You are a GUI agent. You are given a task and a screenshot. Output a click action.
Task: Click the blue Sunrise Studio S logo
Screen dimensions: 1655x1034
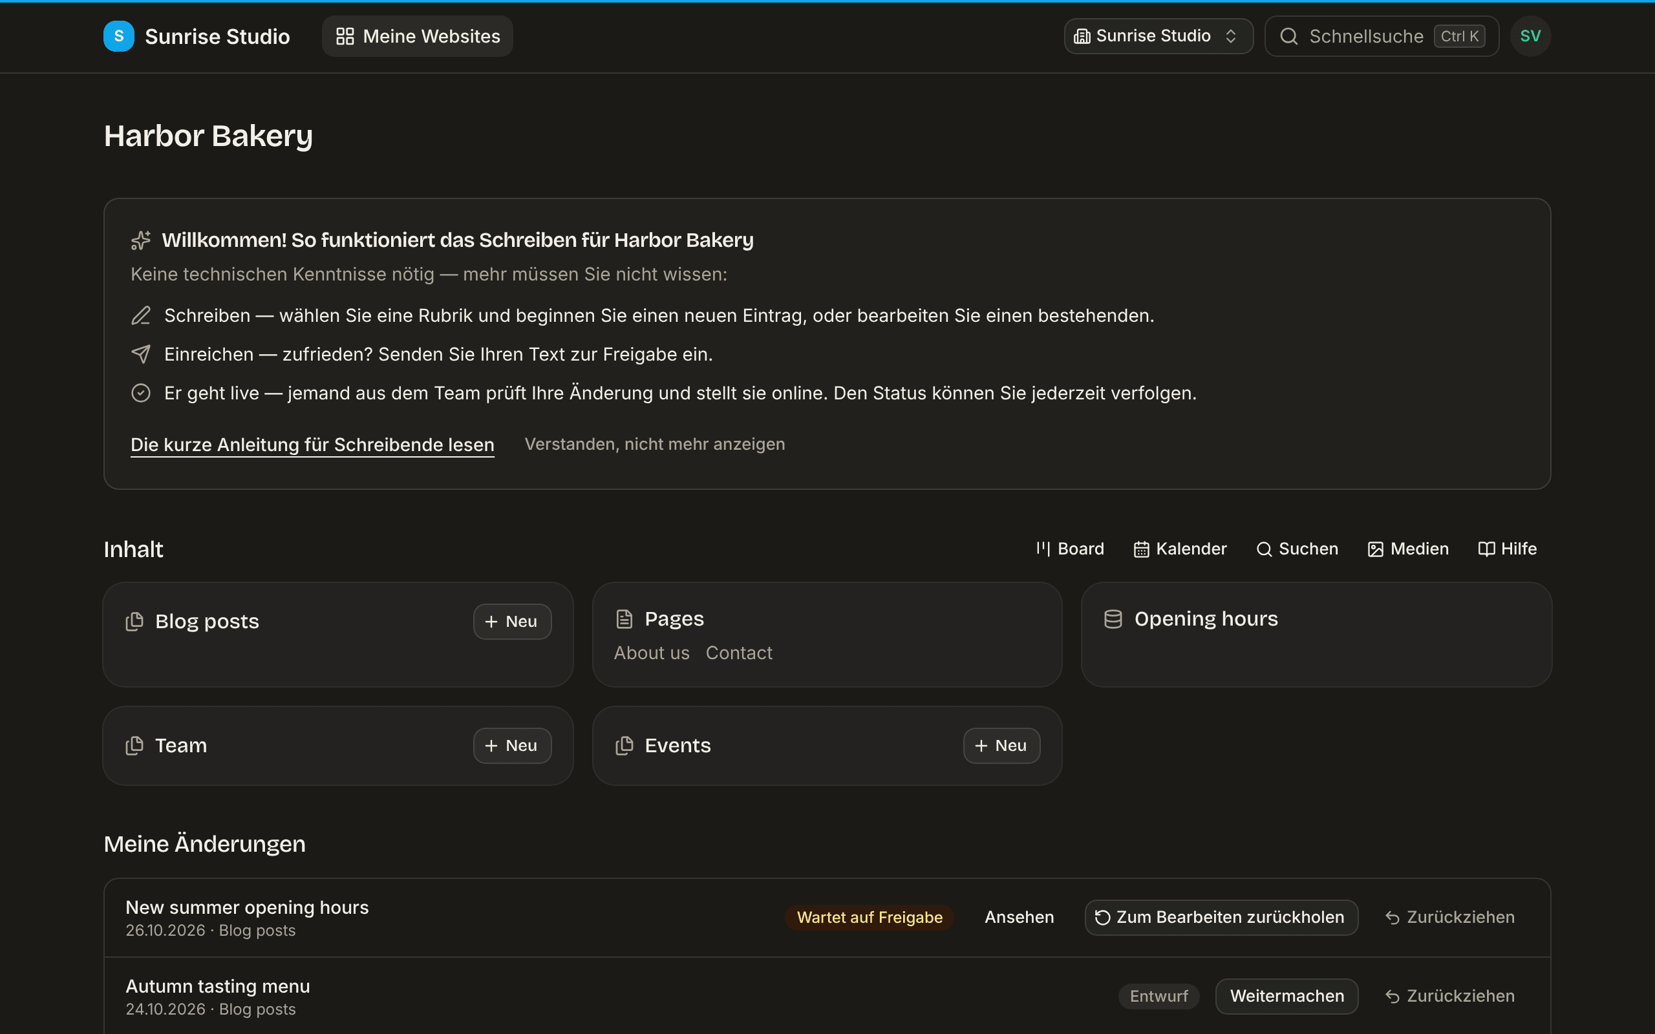pyautogui.click(x=118, y=36)
